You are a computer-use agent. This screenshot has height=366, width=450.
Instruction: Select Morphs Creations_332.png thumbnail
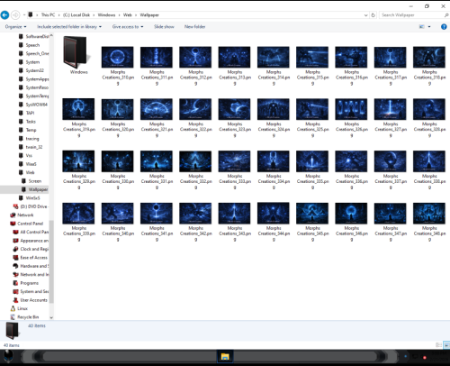pos(195,161)
